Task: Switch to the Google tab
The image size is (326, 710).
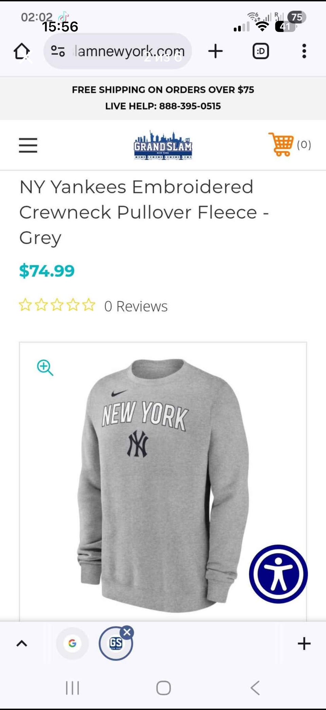Action: pyautogui.click(x=72, y=644)
